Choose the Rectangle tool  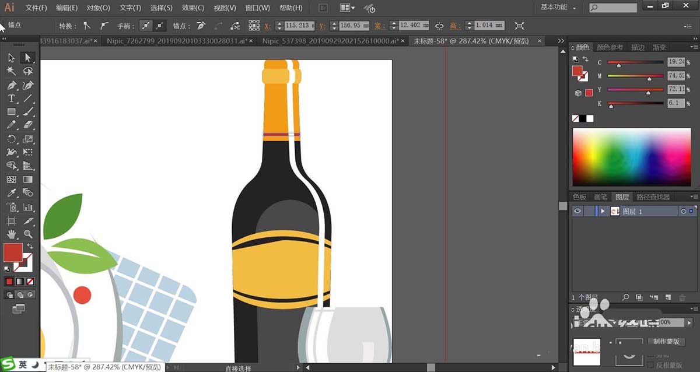click(x=11, y=112)
